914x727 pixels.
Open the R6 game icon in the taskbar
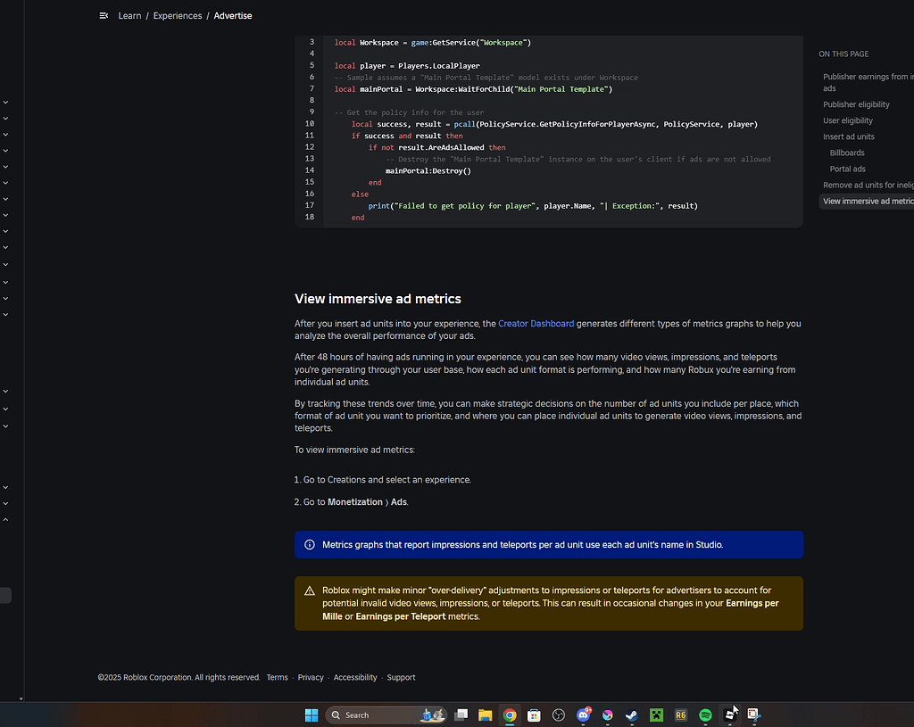681,715
